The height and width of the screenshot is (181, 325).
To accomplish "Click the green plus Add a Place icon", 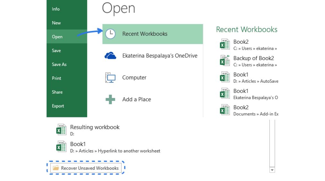I will [110, 99].
